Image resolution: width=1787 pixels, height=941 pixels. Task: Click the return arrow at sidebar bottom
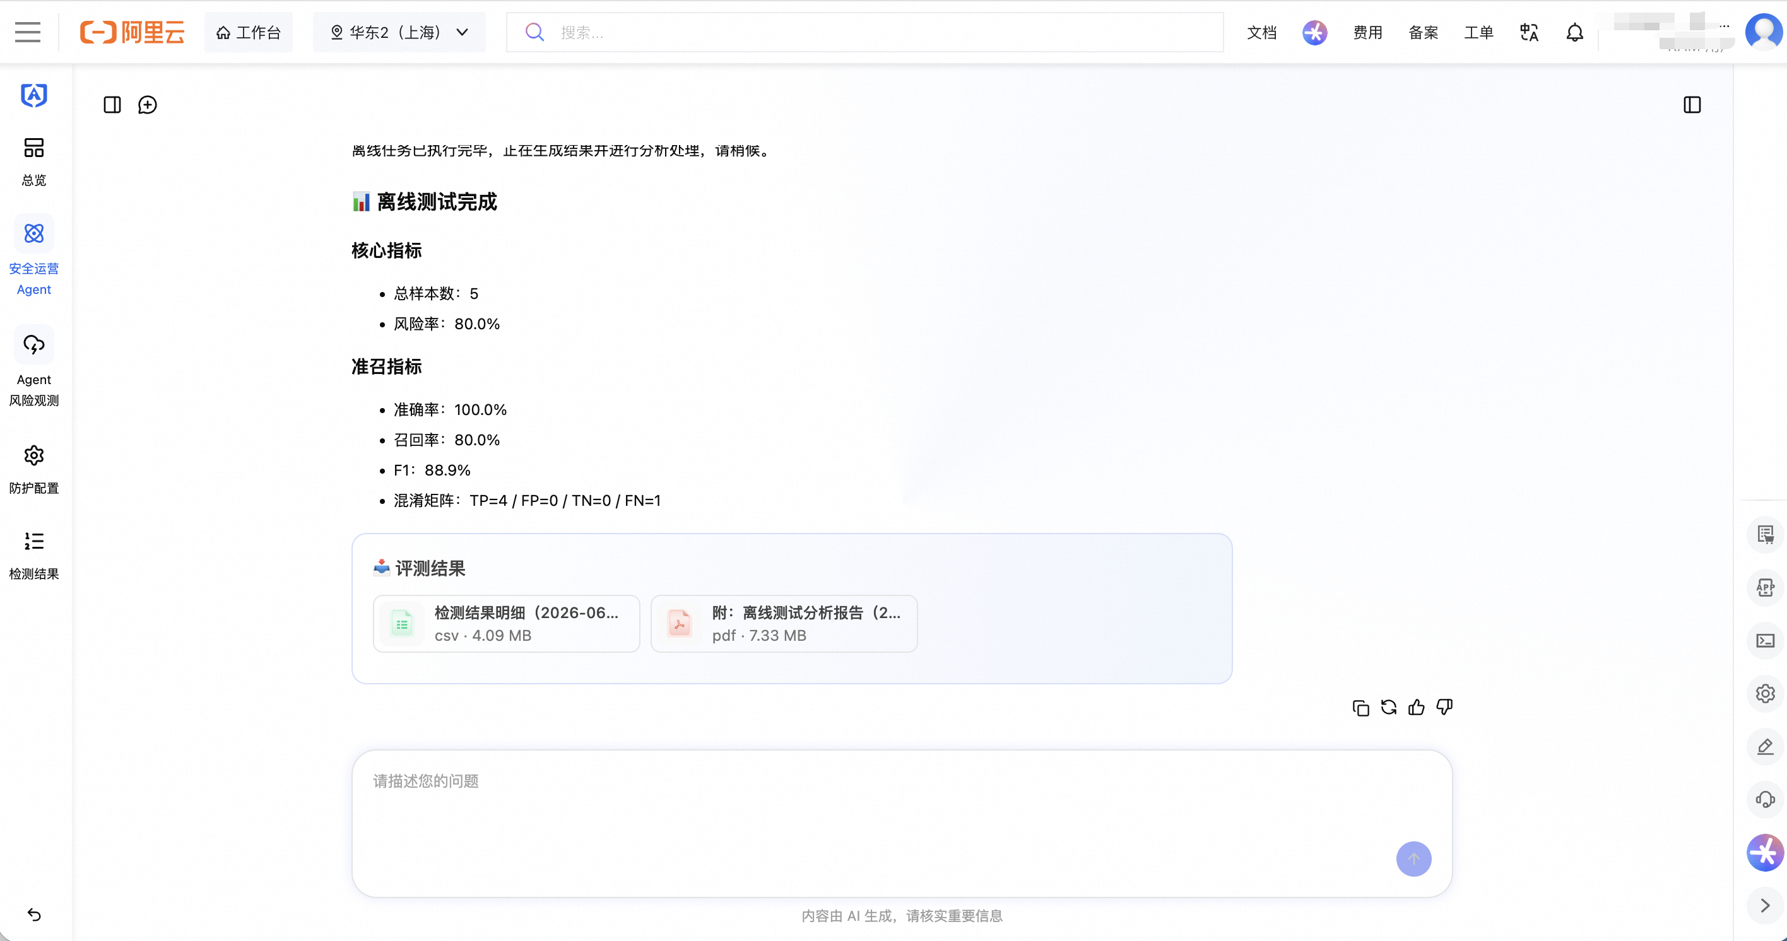[34, 915]
